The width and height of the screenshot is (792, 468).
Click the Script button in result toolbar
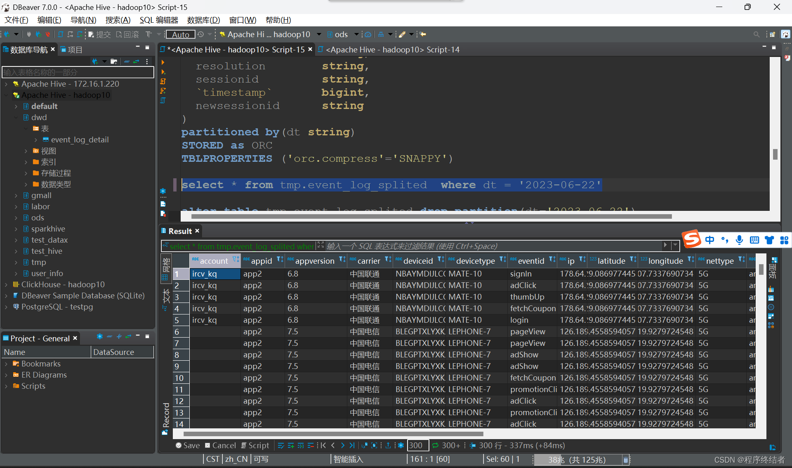255,446
